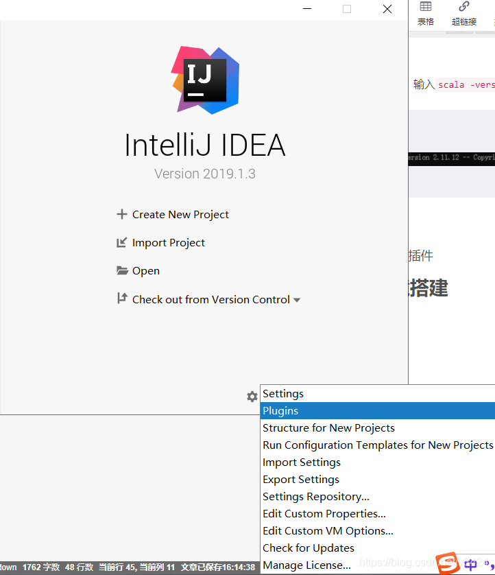This screenshot has width=495, height=575.
Task: Open Run Configuration Templates for New Projects
Action: [377, 445]
